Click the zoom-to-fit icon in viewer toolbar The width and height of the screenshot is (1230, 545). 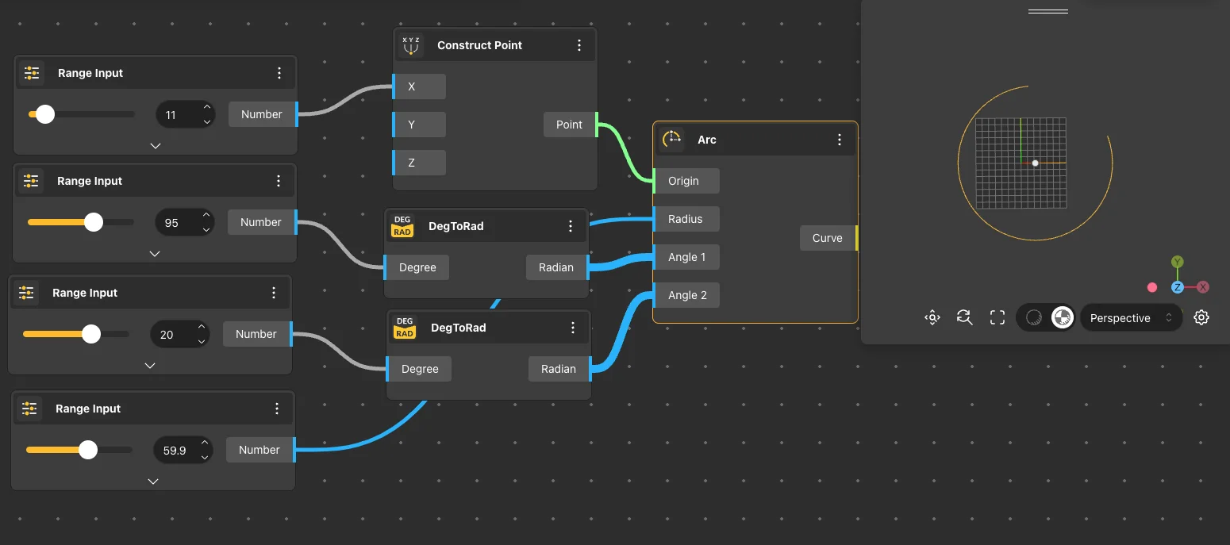tap(932, 318)
